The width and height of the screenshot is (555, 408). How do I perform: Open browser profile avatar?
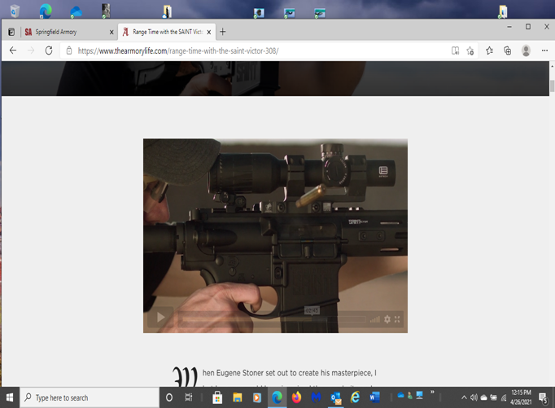pos(526,50)
